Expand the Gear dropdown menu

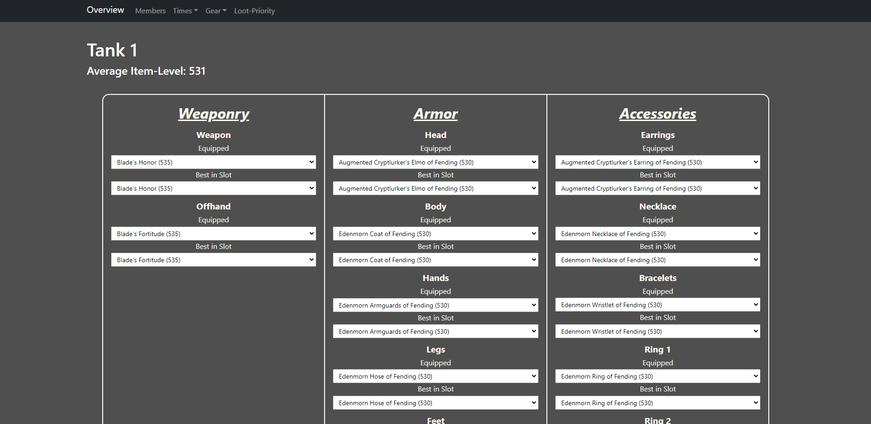(x=216, y=11)
